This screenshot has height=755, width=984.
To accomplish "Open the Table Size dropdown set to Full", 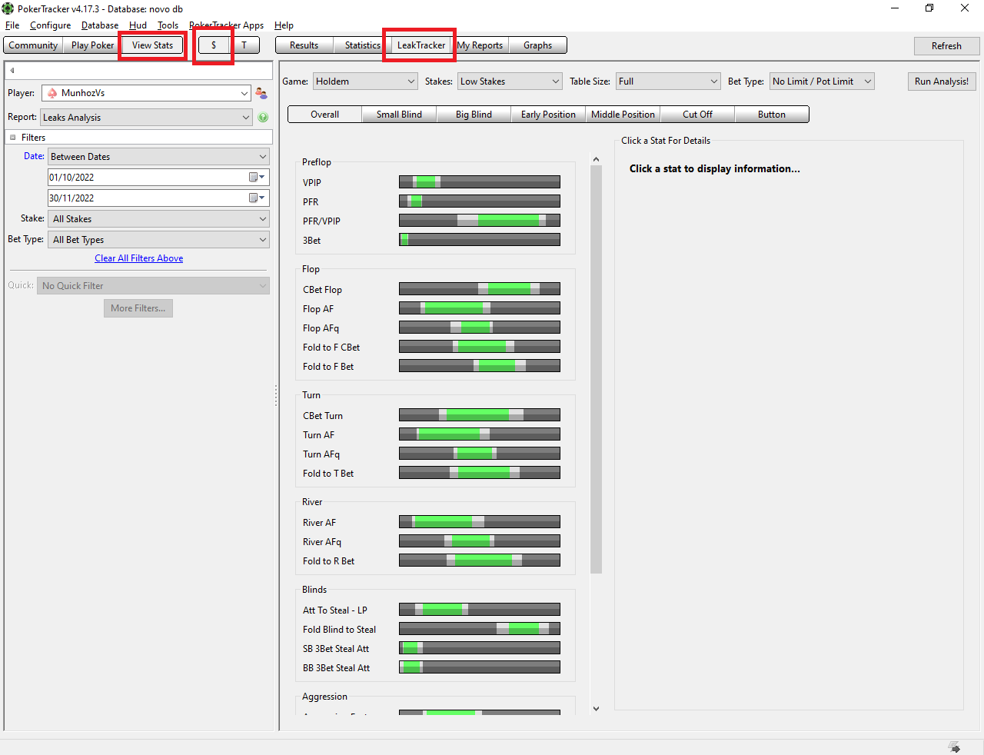I will pyautogui.click(x=668, y=81).
